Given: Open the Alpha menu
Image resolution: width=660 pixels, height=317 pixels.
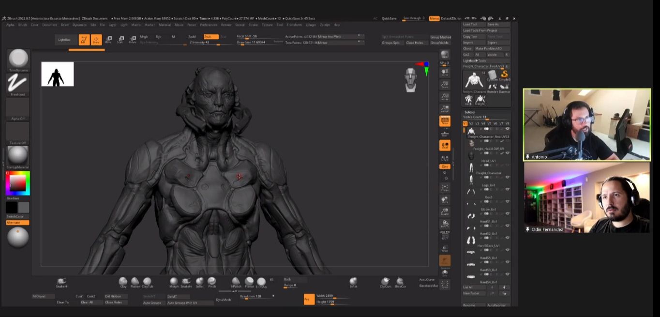Looking at the screenshot, I should pyautogui.click(x=10, y=25).
